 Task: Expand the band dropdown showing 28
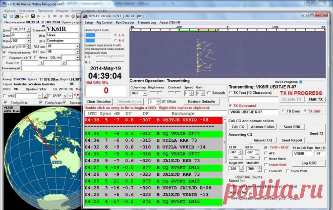[28, 35]
